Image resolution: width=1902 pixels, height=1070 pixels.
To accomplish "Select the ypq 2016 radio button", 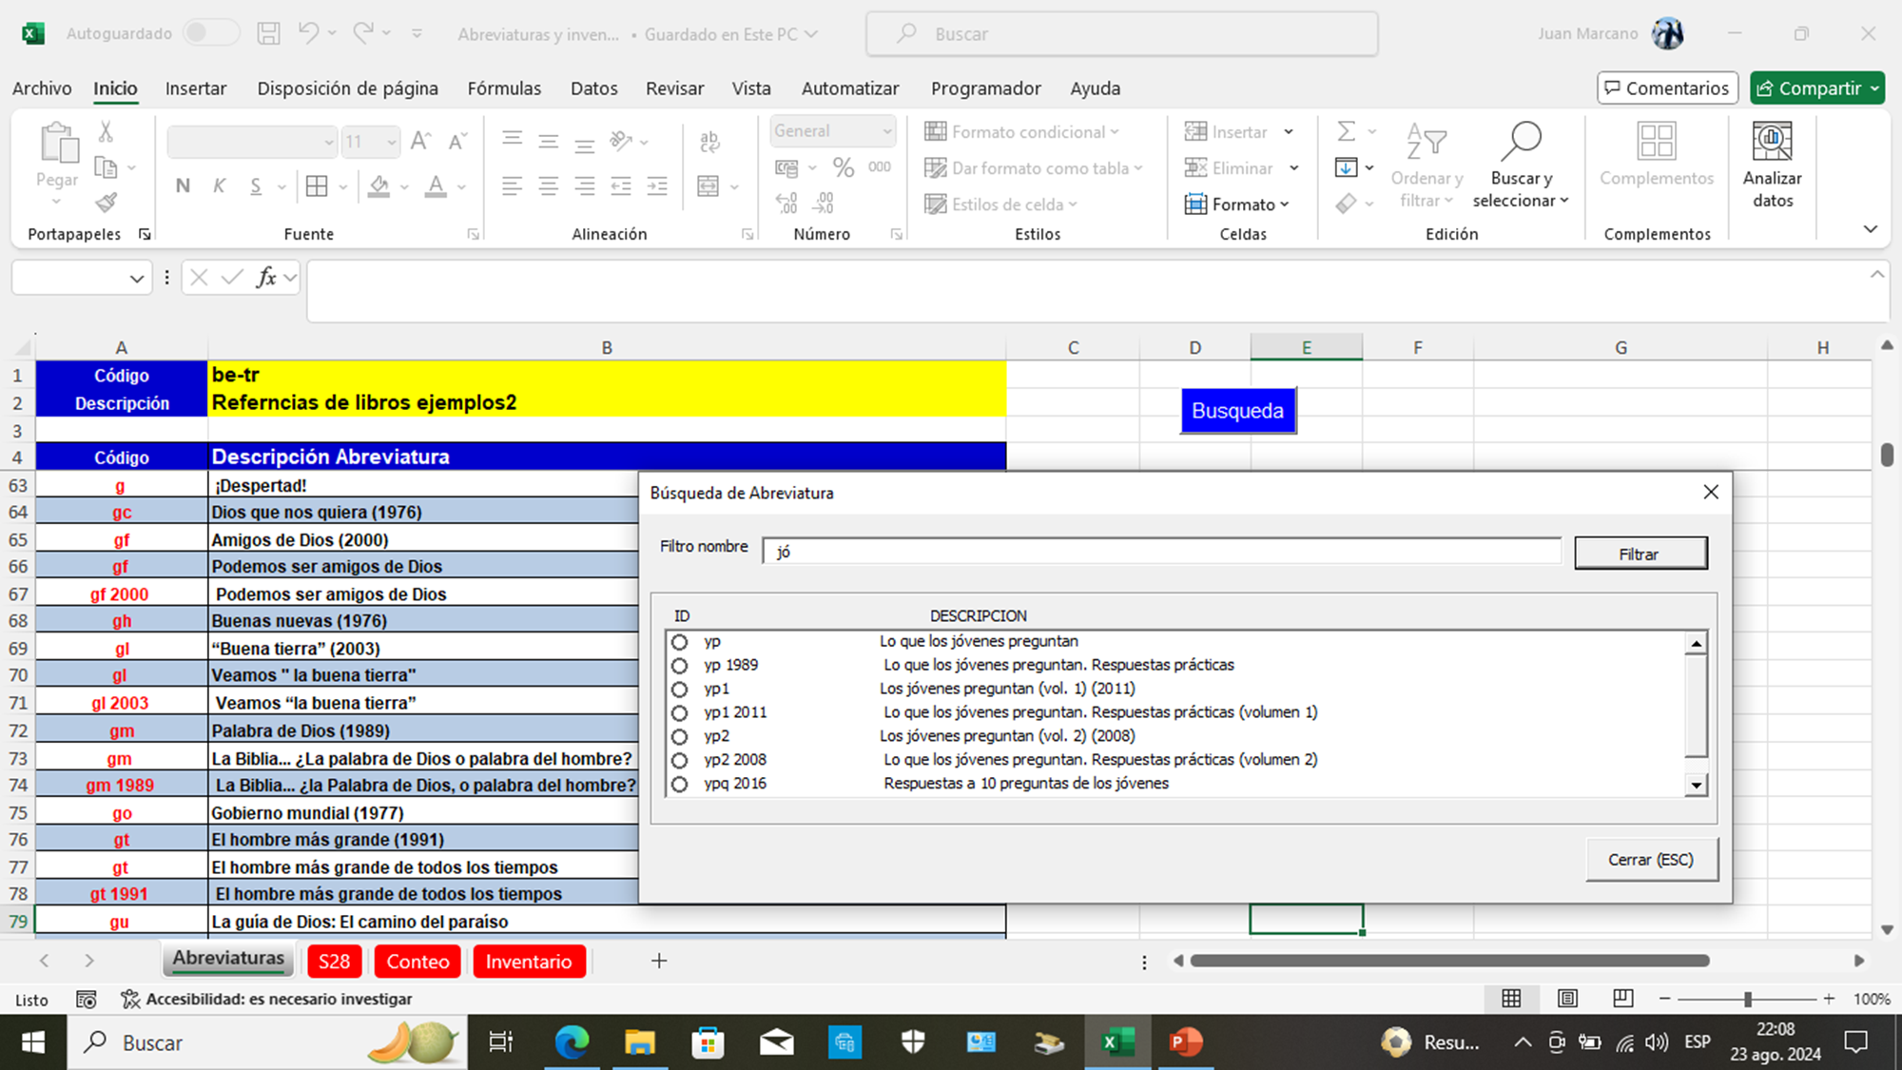I will pyautogui.click(x=679, y=784).
